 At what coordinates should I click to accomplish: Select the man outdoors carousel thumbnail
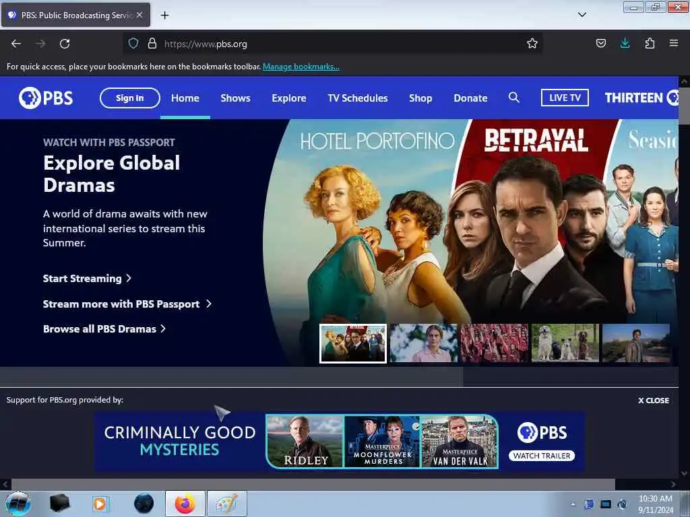pyautogui.click(x=636, y=343)
